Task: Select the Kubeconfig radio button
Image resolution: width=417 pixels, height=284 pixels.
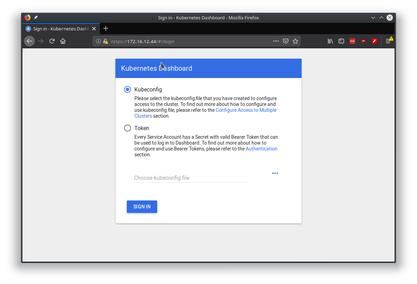Action: point(127,89)
